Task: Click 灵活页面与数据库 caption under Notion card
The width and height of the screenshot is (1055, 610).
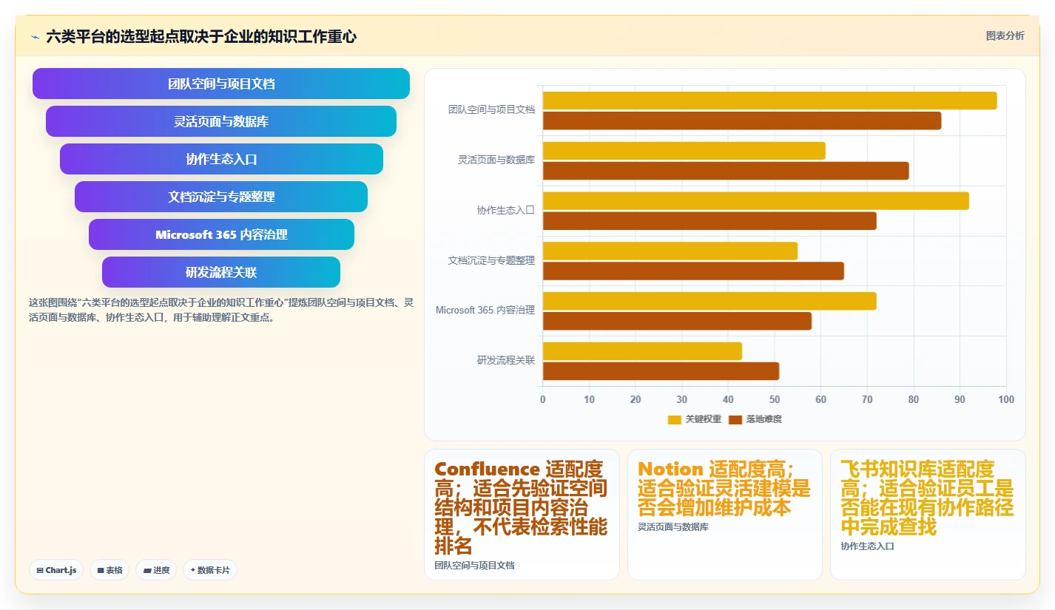Action: point(673,527)
